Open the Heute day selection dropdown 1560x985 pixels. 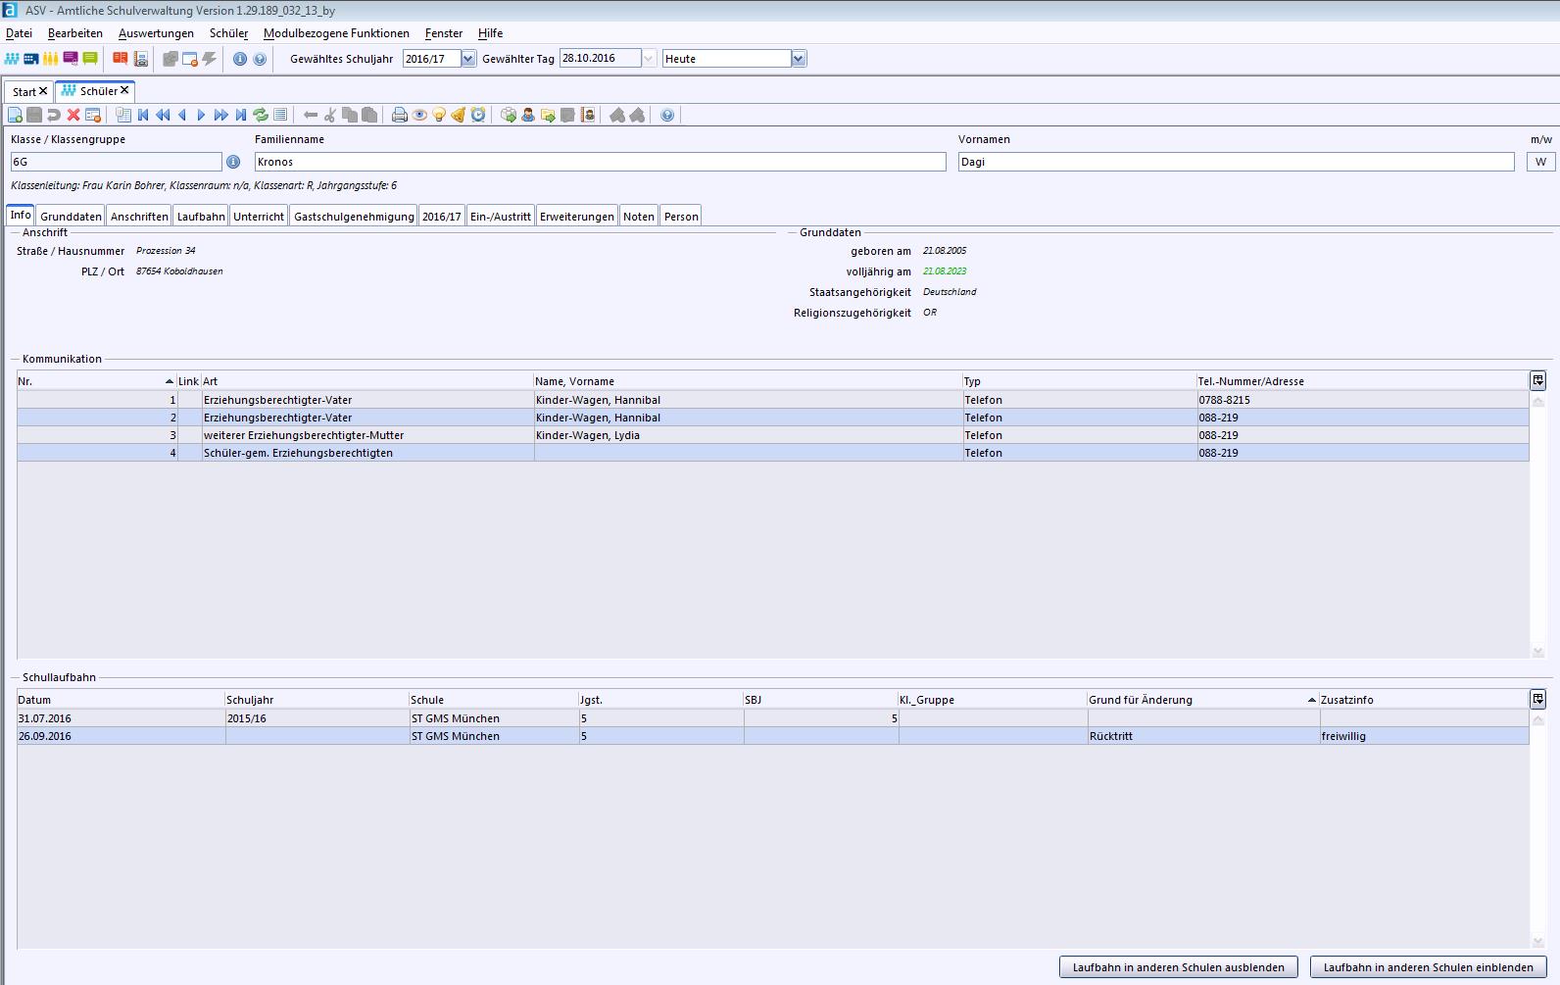coord(799,59)
